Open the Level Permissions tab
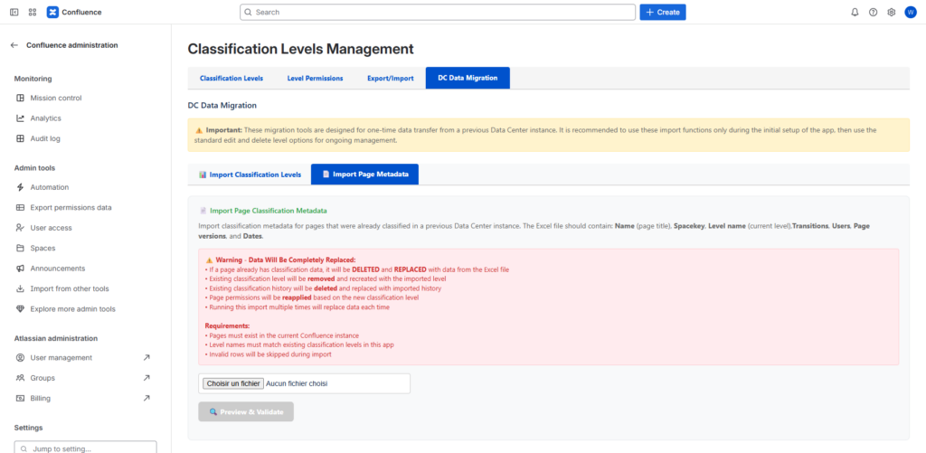 click(315, 79)
